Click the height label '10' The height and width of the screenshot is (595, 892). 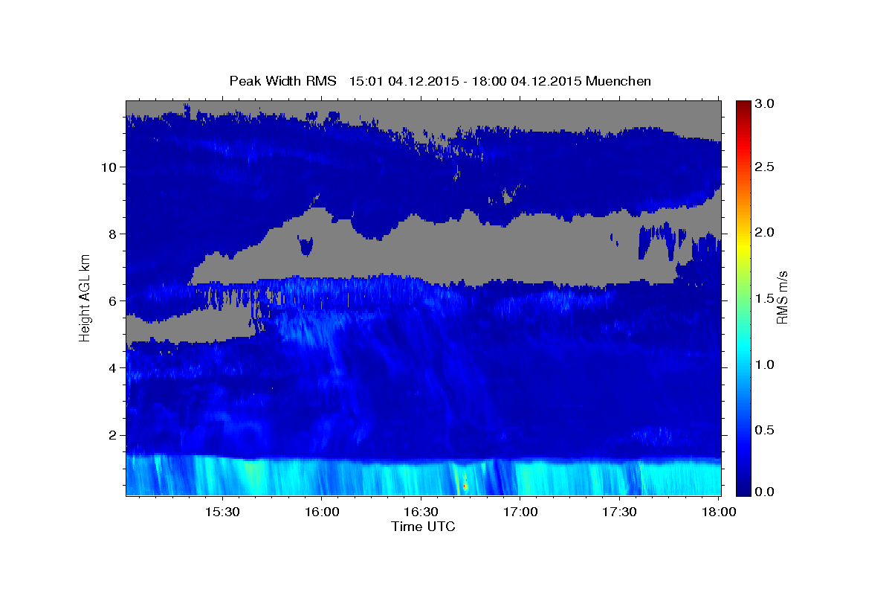tap(110, 167)
